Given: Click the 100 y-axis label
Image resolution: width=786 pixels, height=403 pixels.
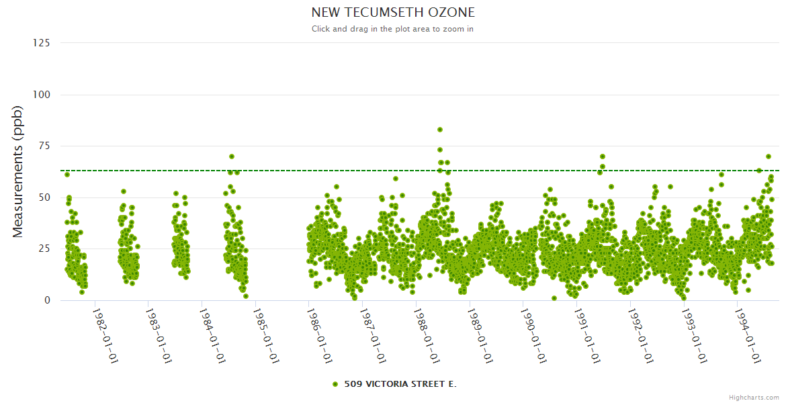Looking at the screenshot, I should (42, 95).
